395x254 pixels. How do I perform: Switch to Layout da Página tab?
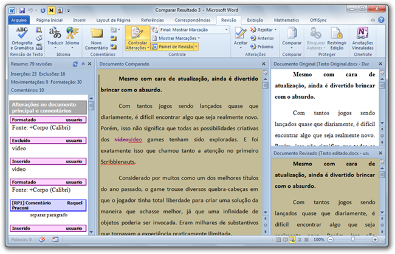[113, 20]
